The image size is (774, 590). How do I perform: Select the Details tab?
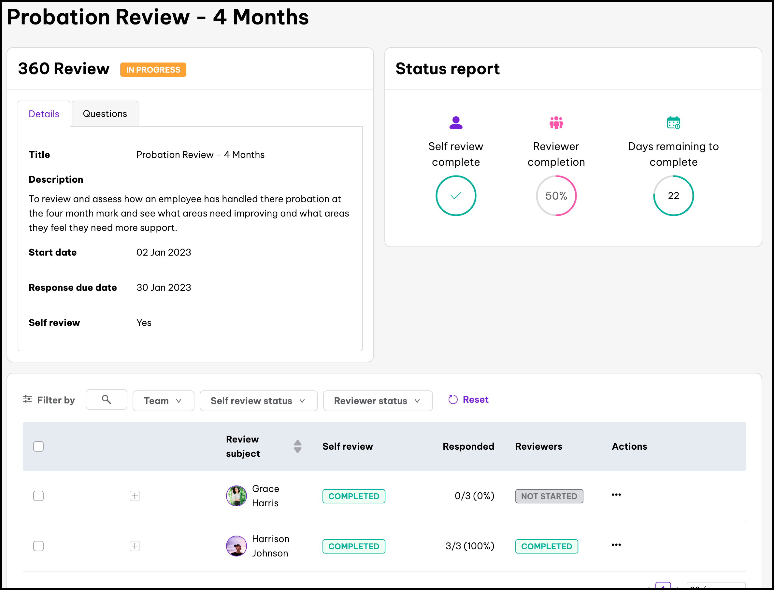tap(44, 114)
